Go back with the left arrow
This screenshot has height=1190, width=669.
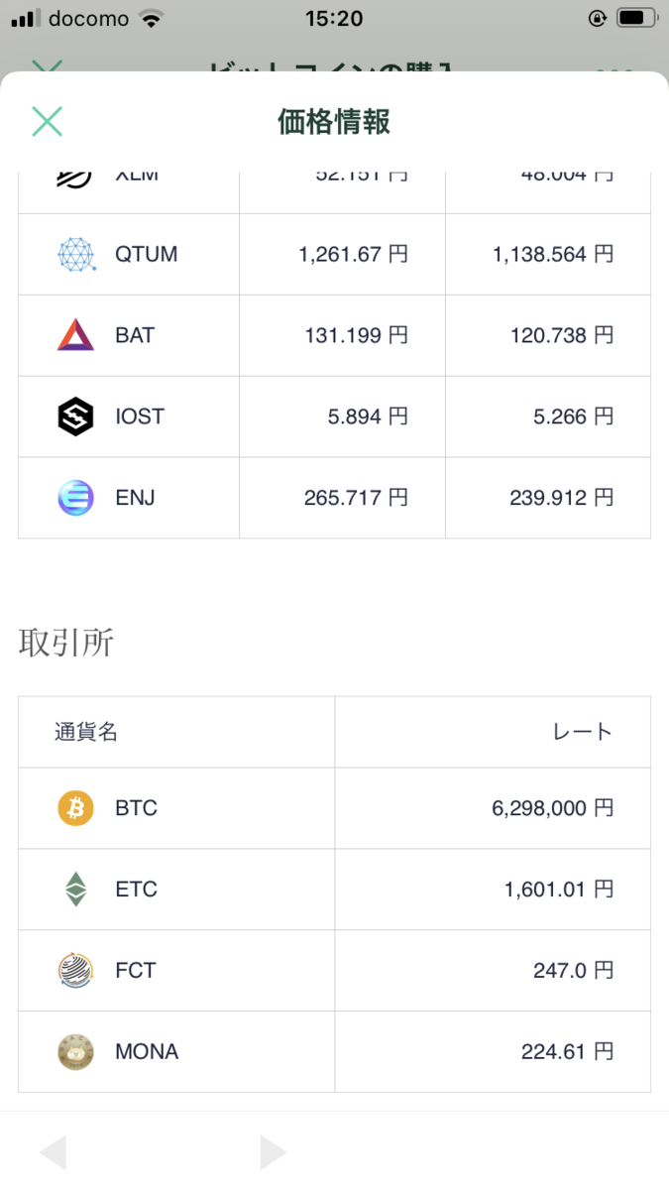[x=53, y=1153]
